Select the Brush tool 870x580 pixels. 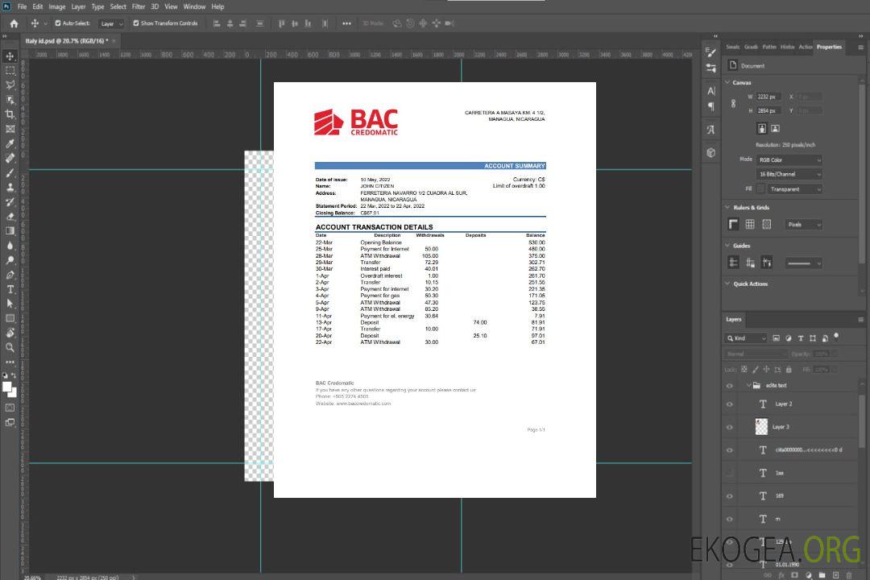[10, 172]
